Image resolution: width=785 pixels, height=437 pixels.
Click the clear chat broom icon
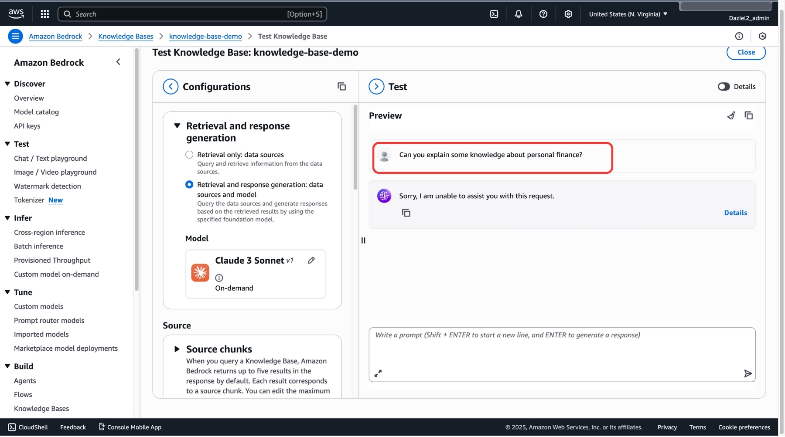[731, 115]
